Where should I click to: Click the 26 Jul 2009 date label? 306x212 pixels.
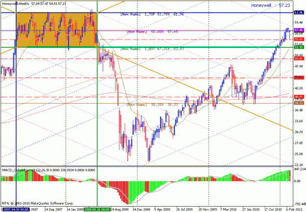186,210
